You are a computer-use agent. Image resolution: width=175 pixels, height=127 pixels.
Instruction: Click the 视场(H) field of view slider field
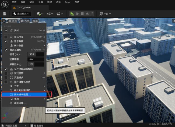[x=36, y=54]
